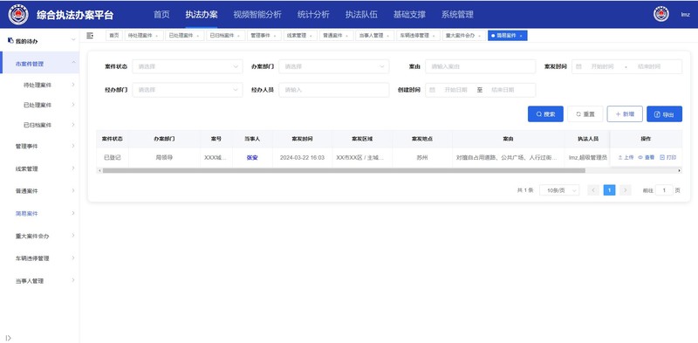Click right arrow of horizontal table scrollbar
The width and height of the screenshot is (698, 343).
point(680,170)
